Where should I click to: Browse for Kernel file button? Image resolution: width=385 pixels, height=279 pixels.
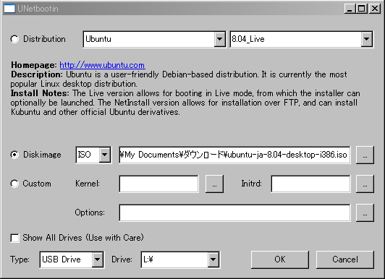tap(214, 184)
